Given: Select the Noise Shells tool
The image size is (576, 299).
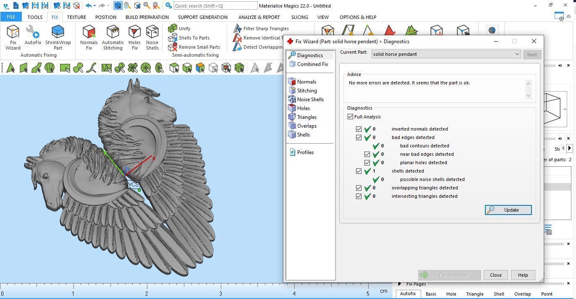Looking at the screenshot, I should (x=152, y=37).
